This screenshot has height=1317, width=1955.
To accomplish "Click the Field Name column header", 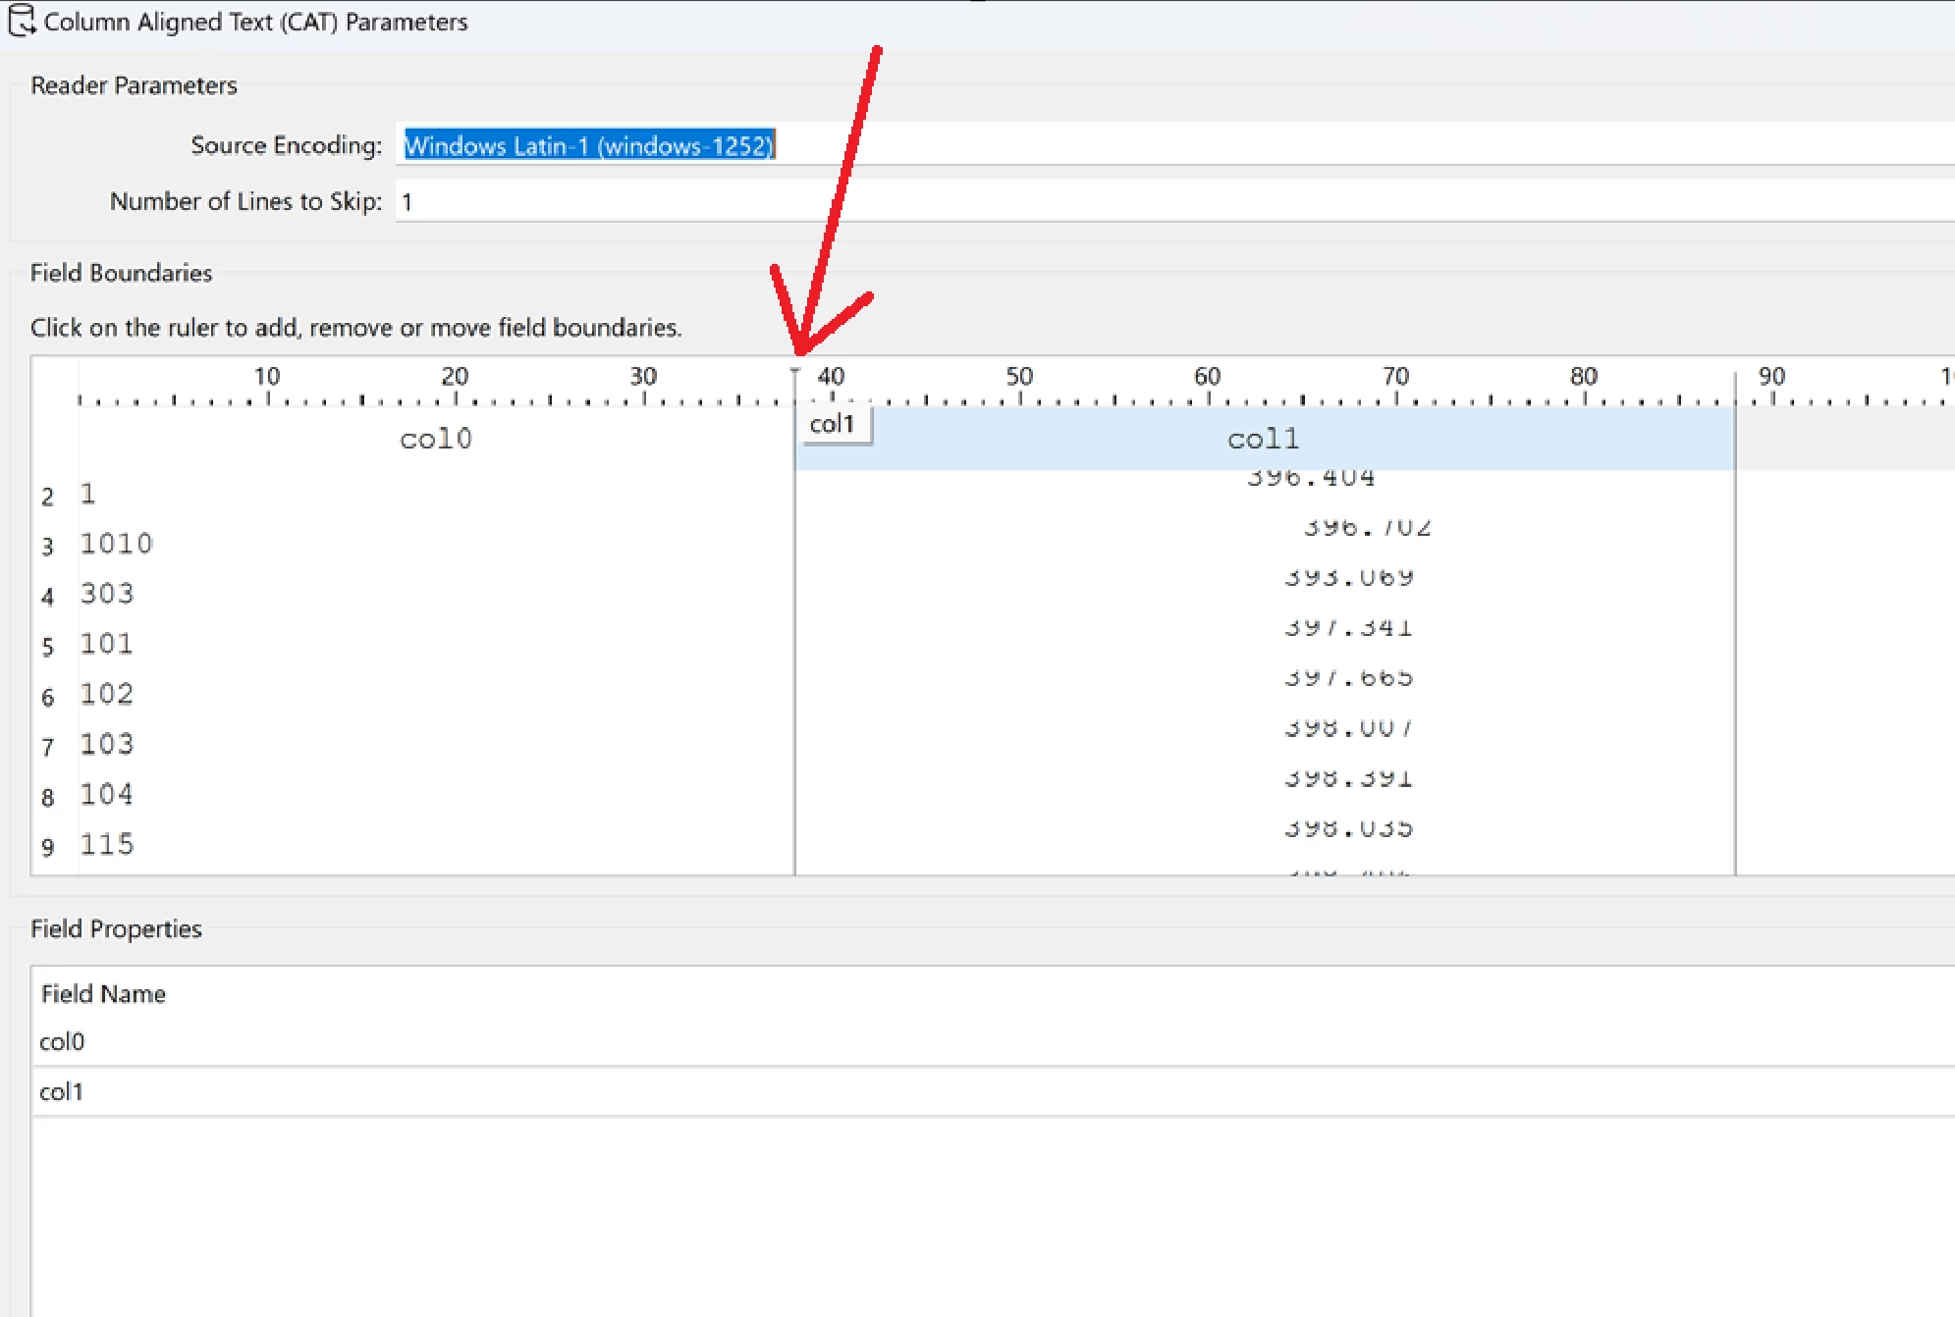I will 103,993.
